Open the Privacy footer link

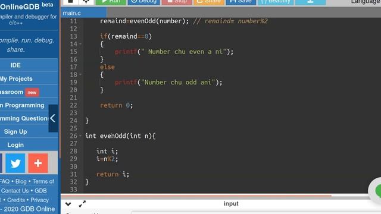(x=40, y=200)
